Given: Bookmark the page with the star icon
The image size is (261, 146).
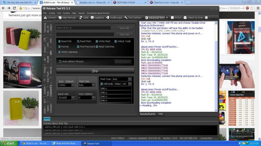Looking at the screenshot, I should [x=252, y=8].
